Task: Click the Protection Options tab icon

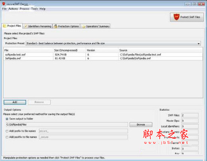Action: [55, 26]
